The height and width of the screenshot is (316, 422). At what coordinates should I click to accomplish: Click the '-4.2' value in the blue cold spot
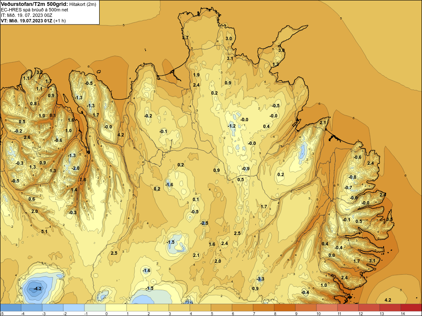pos(38,289)
